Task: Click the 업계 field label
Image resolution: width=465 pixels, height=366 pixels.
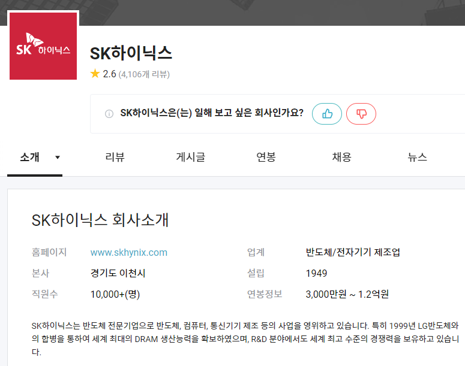Action: tap(256, 252)
